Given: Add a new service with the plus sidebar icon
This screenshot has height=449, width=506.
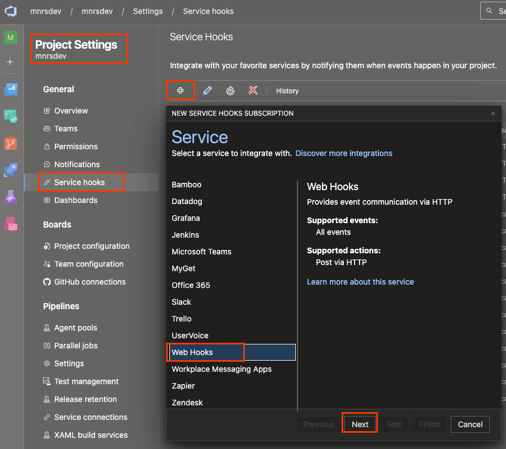Looking at the screenshot, I should pyautogui.click(x=10, y=62).
